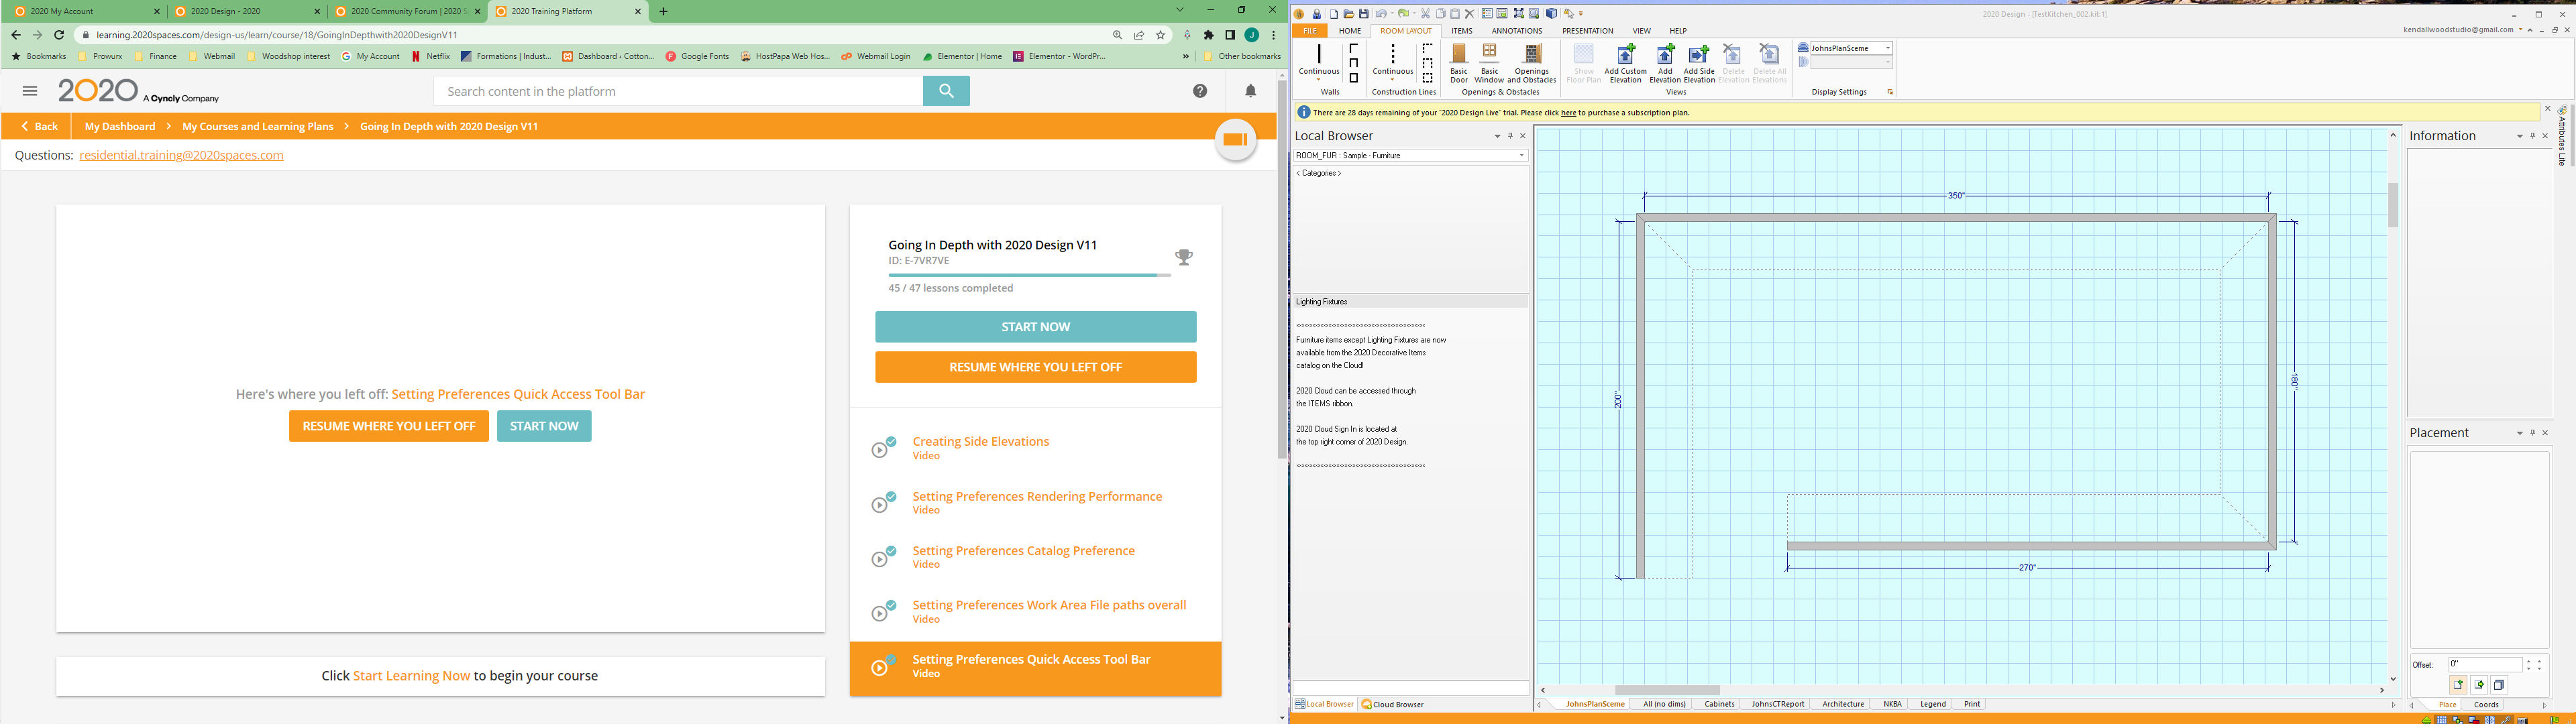2576x724 pixels.
Task: Click the Cut scissors icon in 2020 Design
Action: click(x=1426, y=14)
